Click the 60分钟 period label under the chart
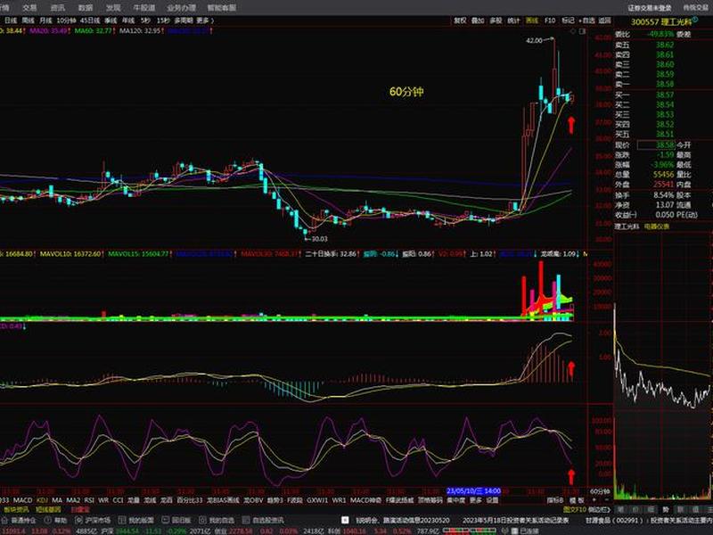This screenshot has height=535, width=713. (x=599, y=491)
